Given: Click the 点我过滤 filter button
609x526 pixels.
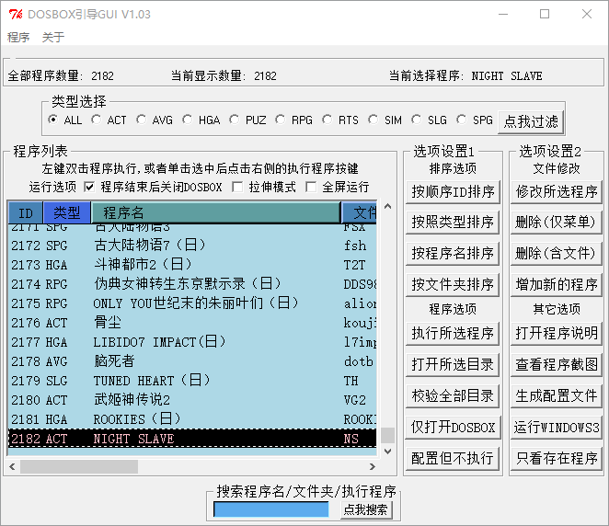Looking at the screenshot, I should click(x=531, y=122).
